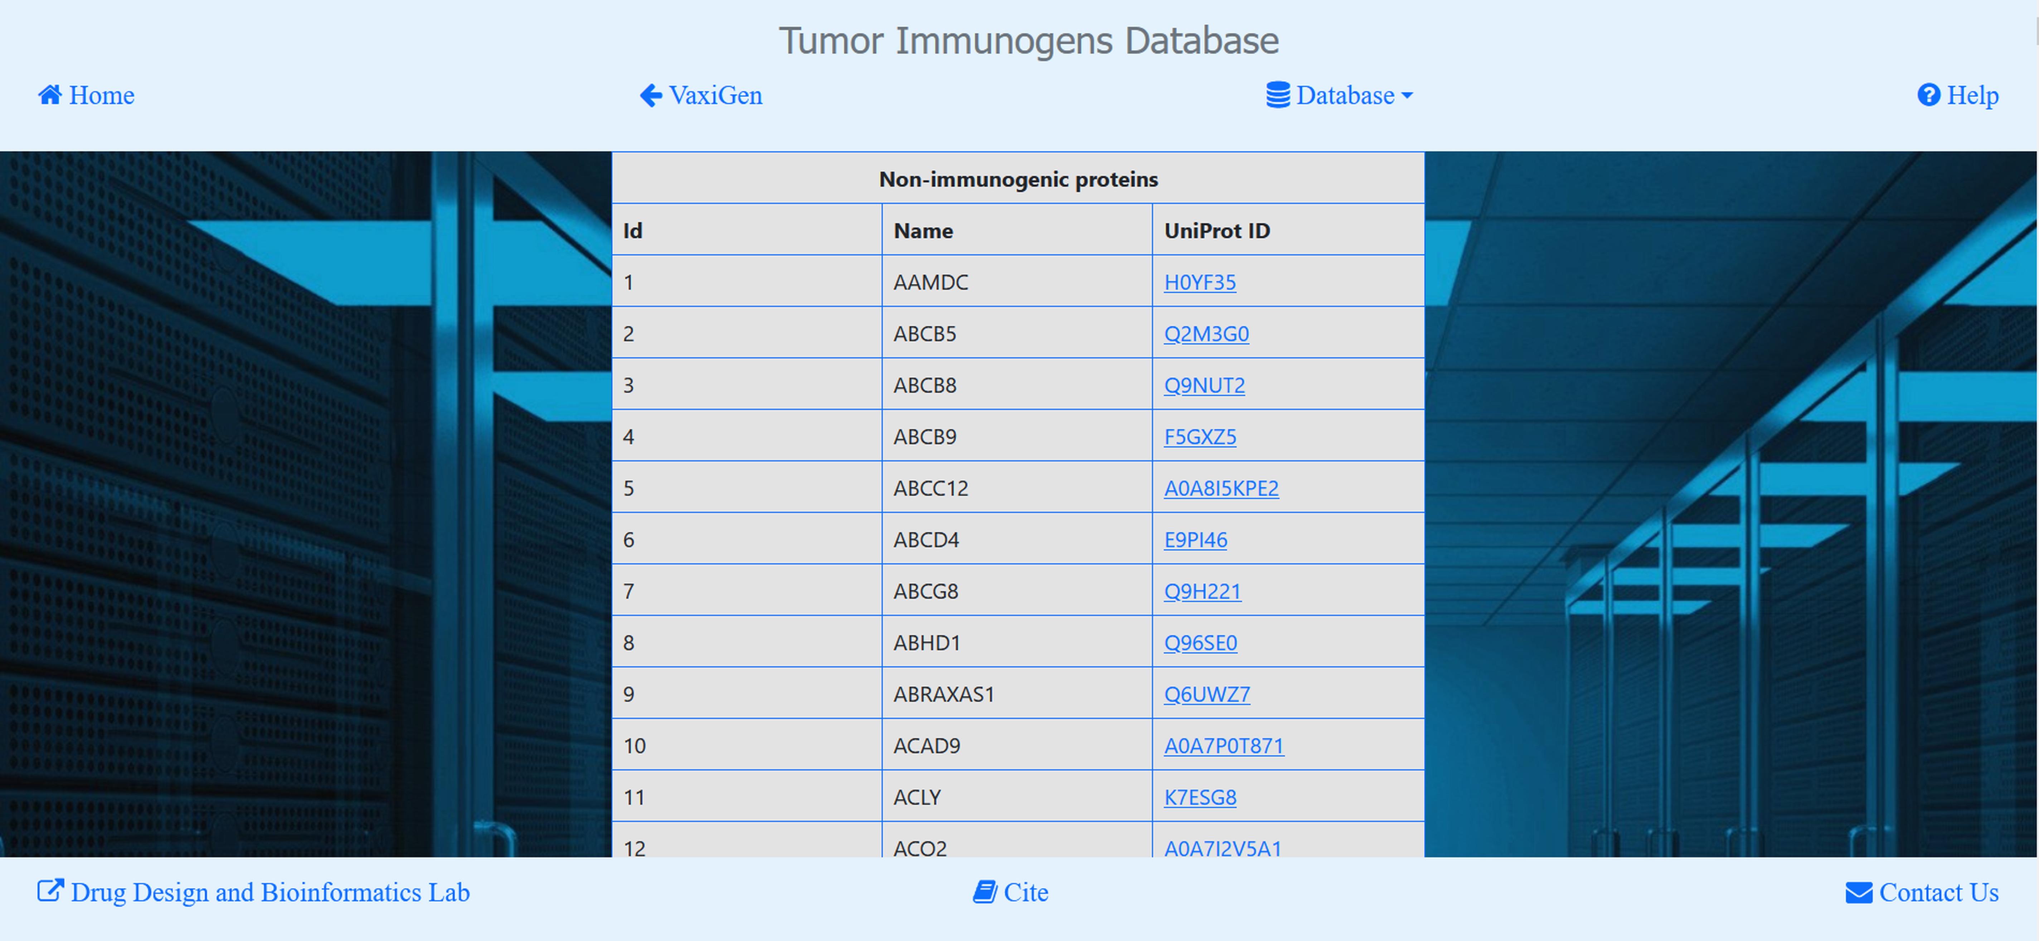The height and width of the screenshot is (941, 2039).
Task: Click the Tumor Immunogens Database heading
Action: pyautogui.click(x=1028, y=40)
